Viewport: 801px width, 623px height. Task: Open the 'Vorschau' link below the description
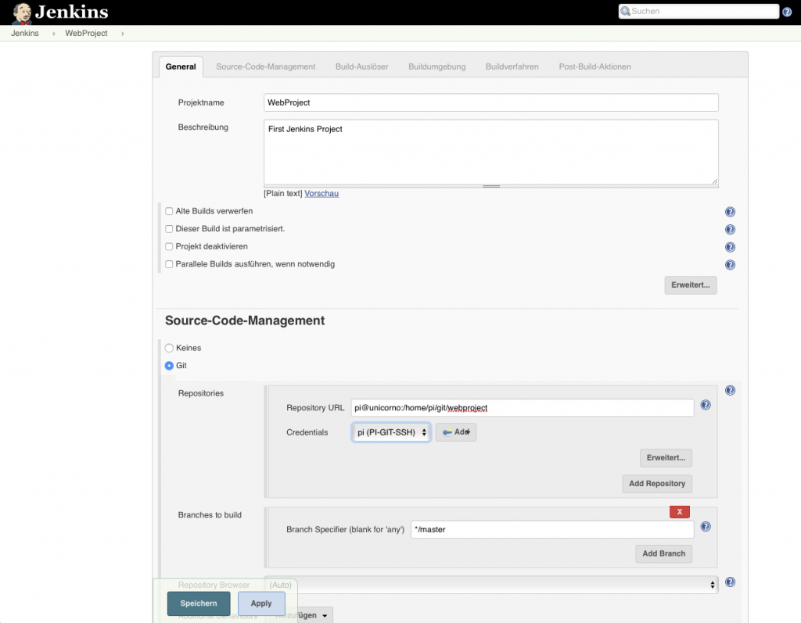[x=321, y=193]
